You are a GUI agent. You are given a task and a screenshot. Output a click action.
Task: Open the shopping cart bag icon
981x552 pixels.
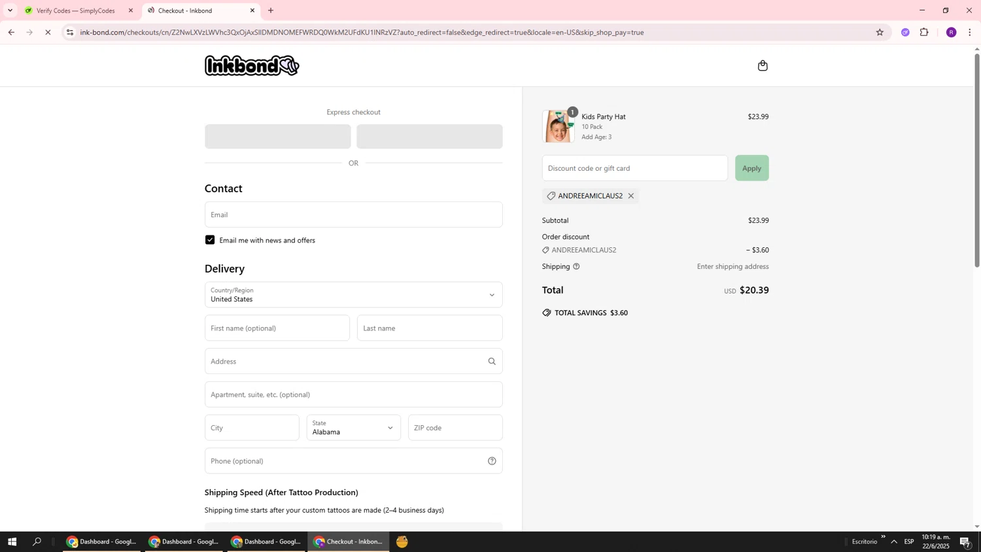tap(763, 65)
